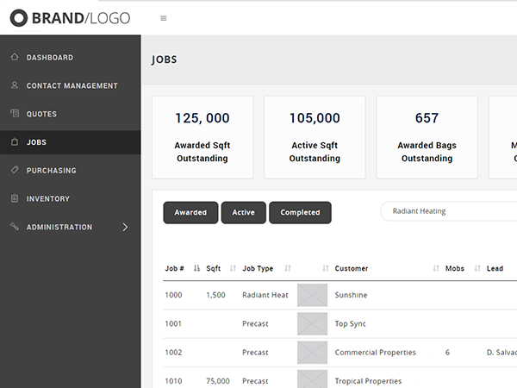
Task: Click customer Tropical Properties
Action: click(368, 381)
